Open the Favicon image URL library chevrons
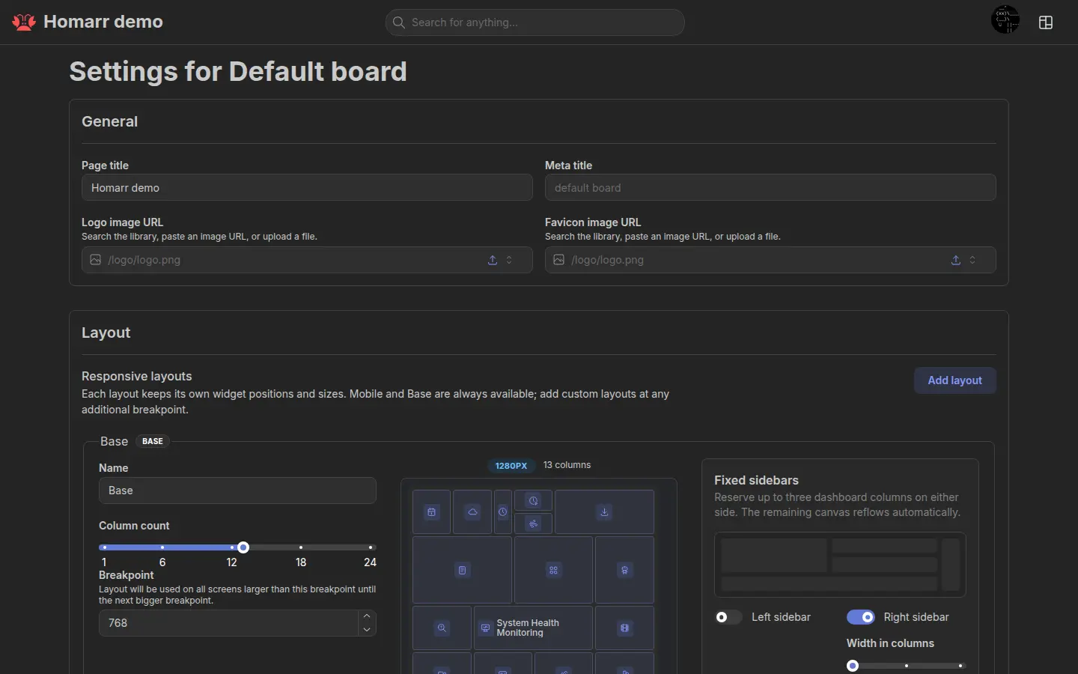 [x=972, y=260]
